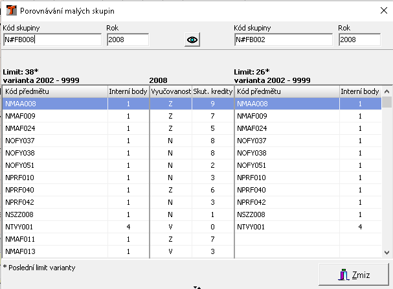
Task: Click the left Rok field
Action: point(128,40)
